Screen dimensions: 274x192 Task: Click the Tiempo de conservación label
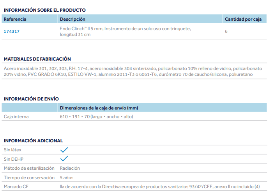click(29, 178)
